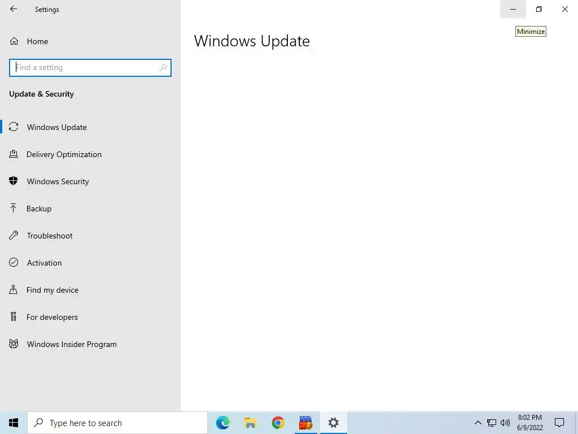Image resolution: width=578 pixels, height=434 pixels.
Task: Go back using the Settings back arrow
Action: [14, 9]
